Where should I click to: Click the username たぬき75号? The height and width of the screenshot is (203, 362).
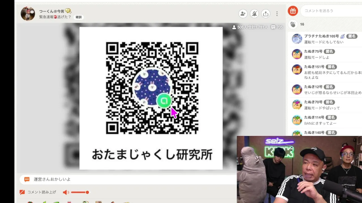tap(313, 52)
